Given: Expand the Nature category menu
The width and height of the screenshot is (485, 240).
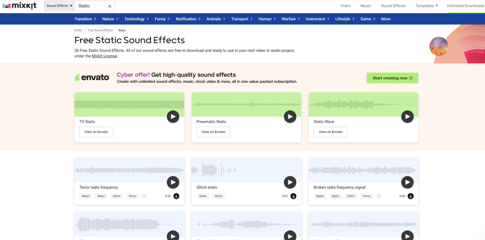Looking at the screenshot, I should pos(110,19).
